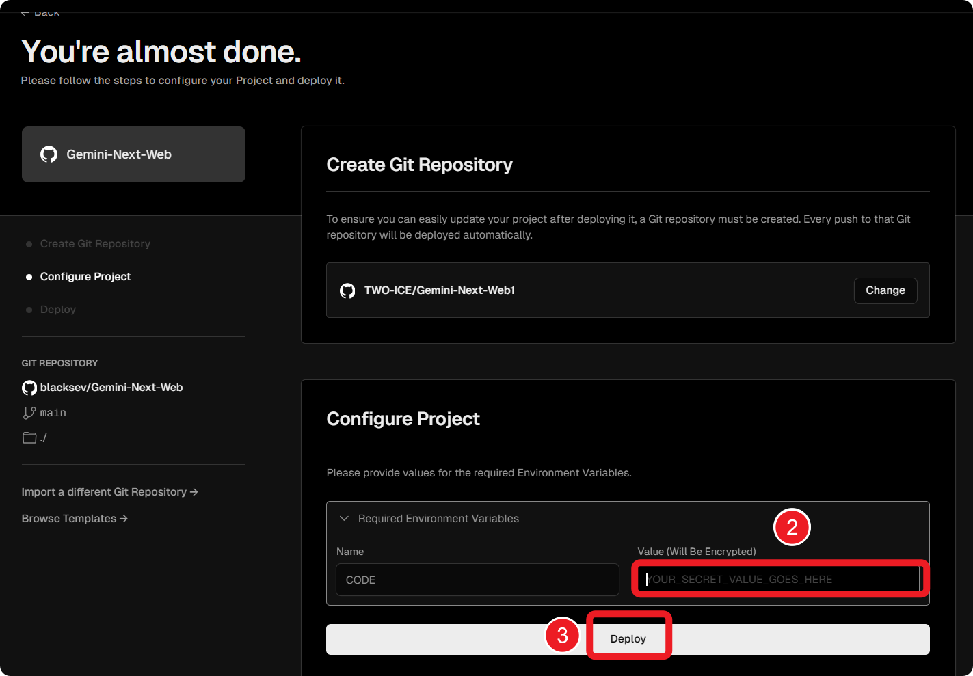Click GitHub icon beside blacksev/Gemini-Next-Web
This screenshot has height=676, width=973.
coord(29,388)
